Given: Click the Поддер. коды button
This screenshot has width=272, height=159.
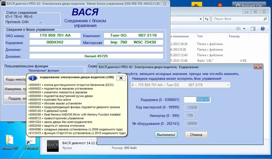Looking at the screenshot, I should (15, 98).
